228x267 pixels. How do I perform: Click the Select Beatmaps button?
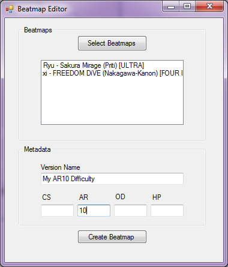point(112,43)
